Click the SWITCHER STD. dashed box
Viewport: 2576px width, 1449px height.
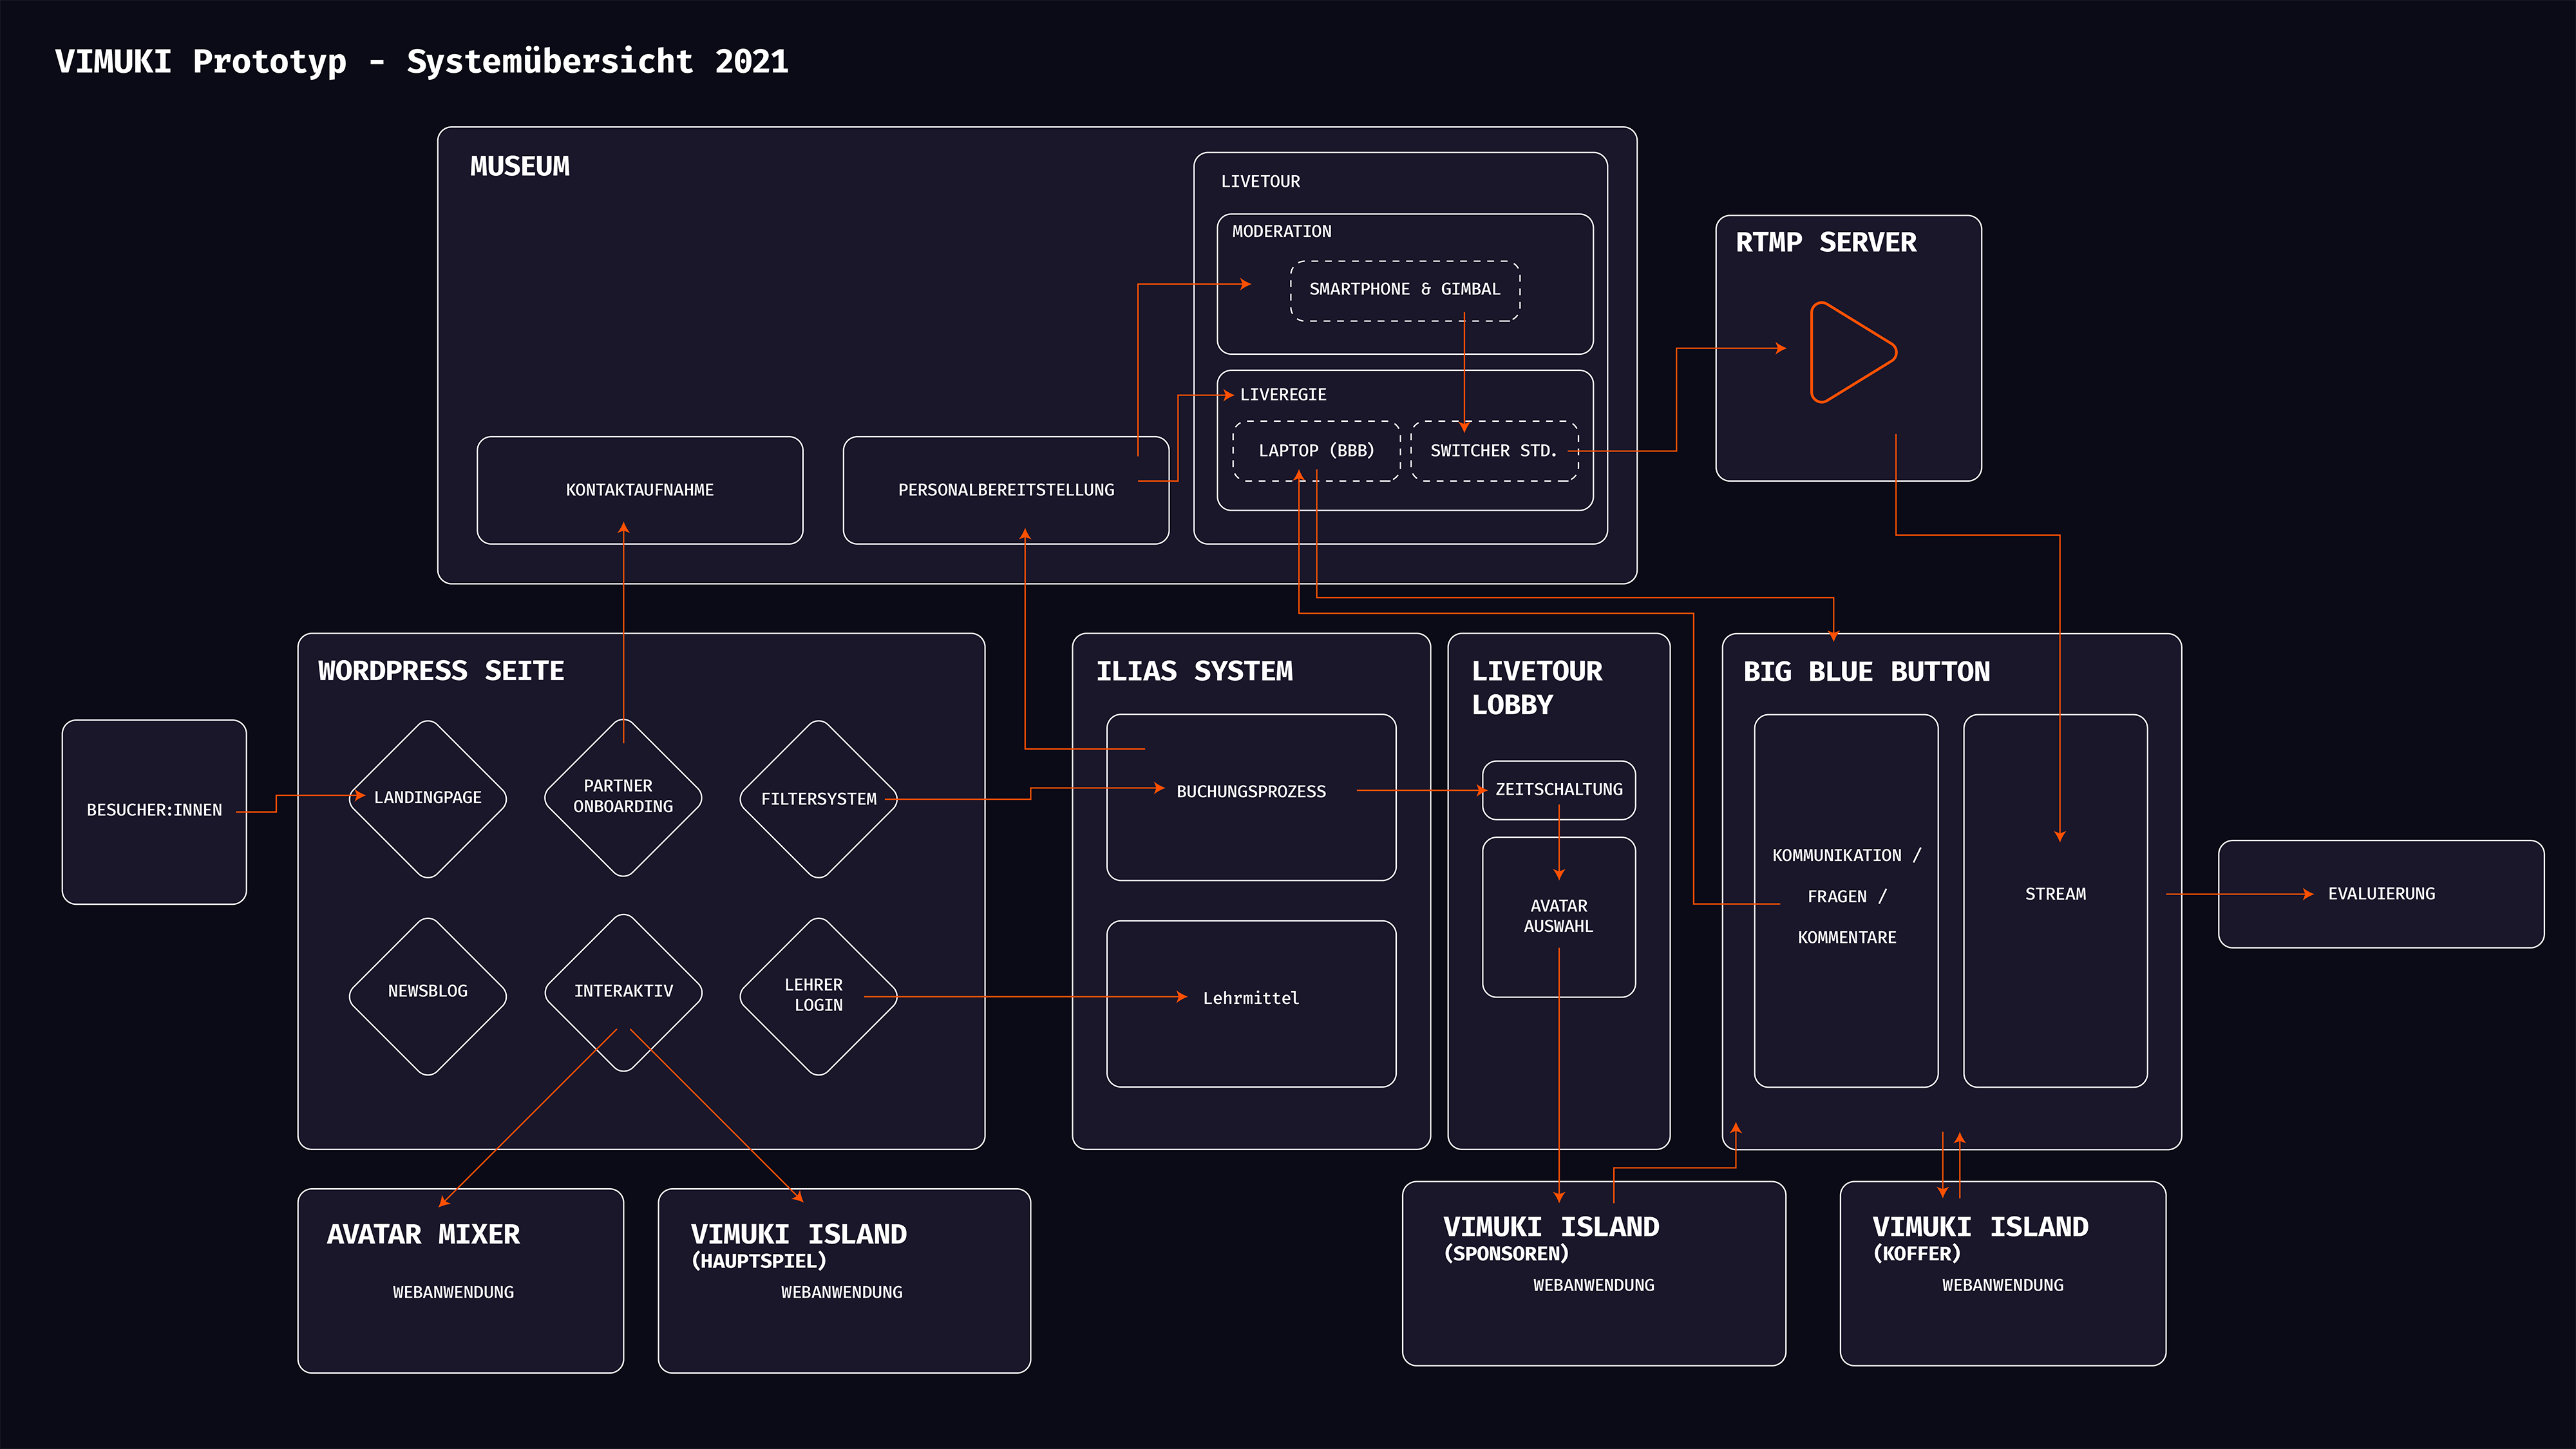pyautogui.click(x=1494, y=451)
